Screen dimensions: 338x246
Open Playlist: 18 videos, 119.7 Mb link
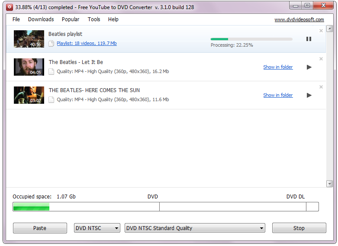(87, 43)
